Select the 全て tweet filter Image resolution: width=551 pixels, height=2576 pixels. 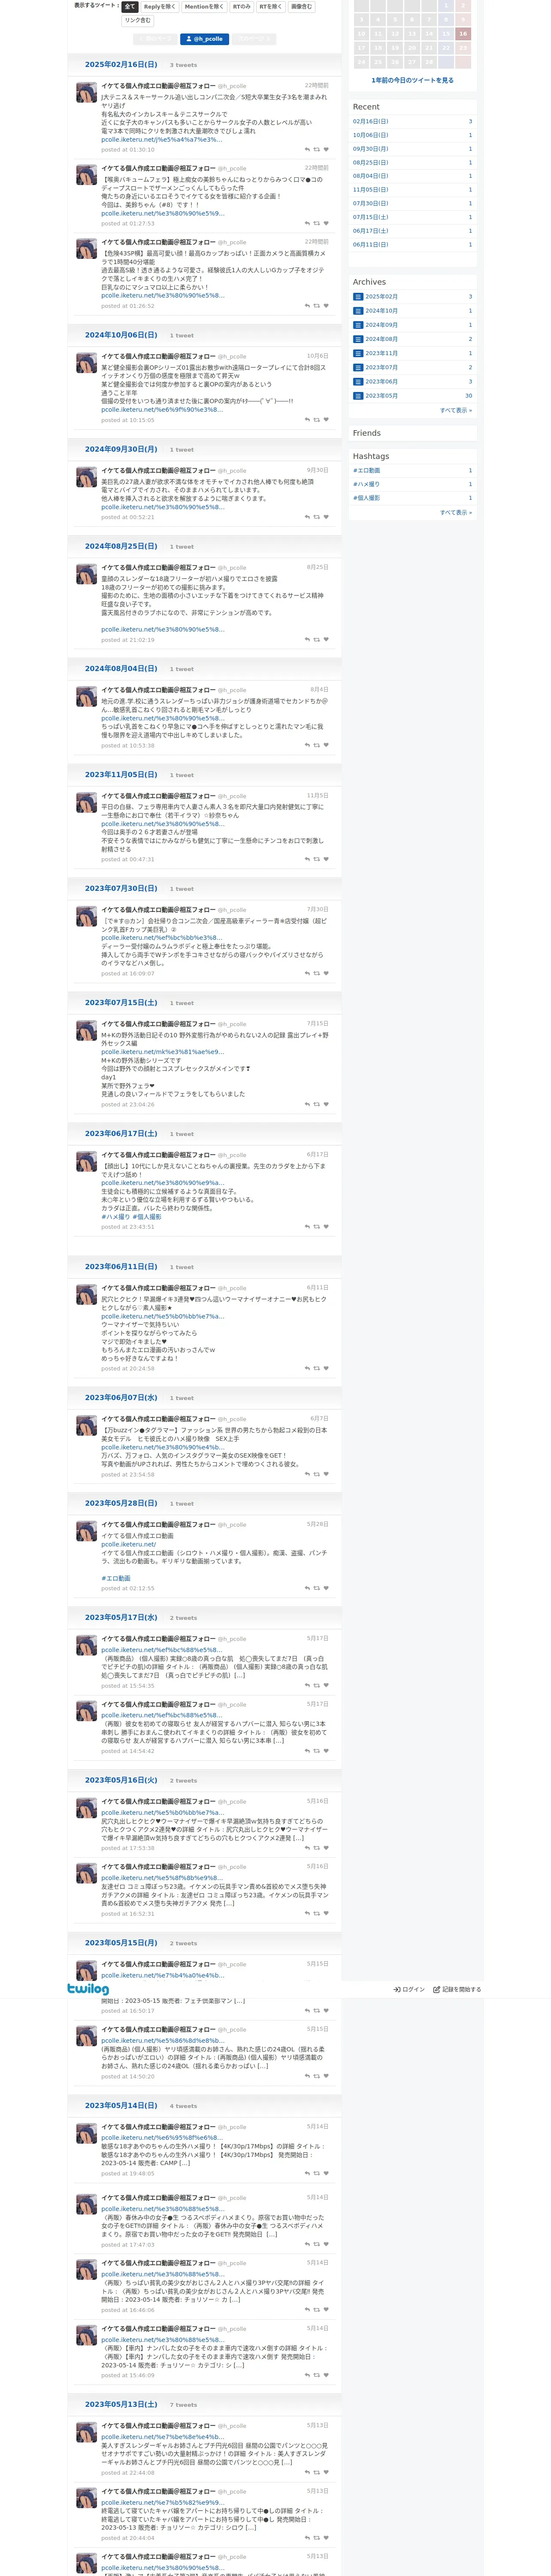(130, 7)
